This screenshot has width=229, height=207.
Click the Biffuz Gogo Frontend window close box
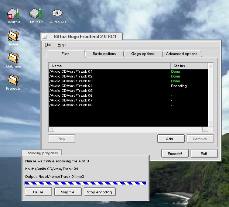tap(44, 37)
